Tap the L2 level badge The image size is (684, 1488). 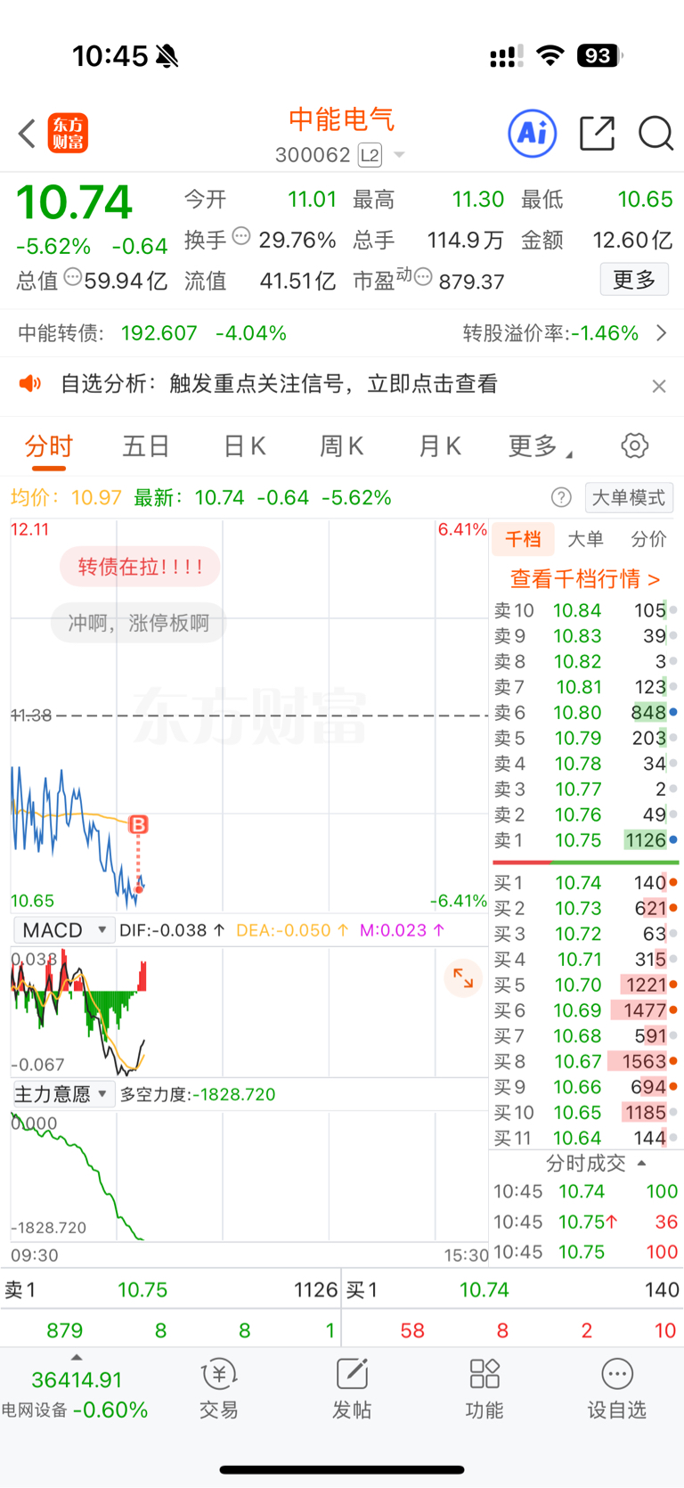pyautogui.click(x=370, y=155)
